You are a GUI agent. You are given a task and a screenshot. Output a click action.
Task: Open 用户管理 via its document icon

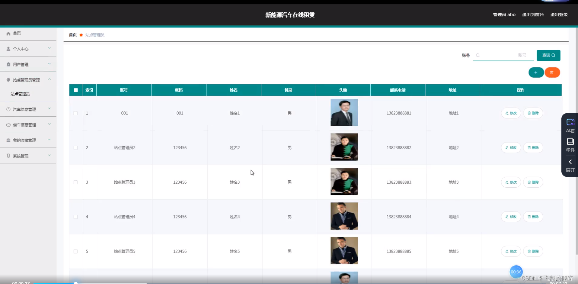coord(8,64)
